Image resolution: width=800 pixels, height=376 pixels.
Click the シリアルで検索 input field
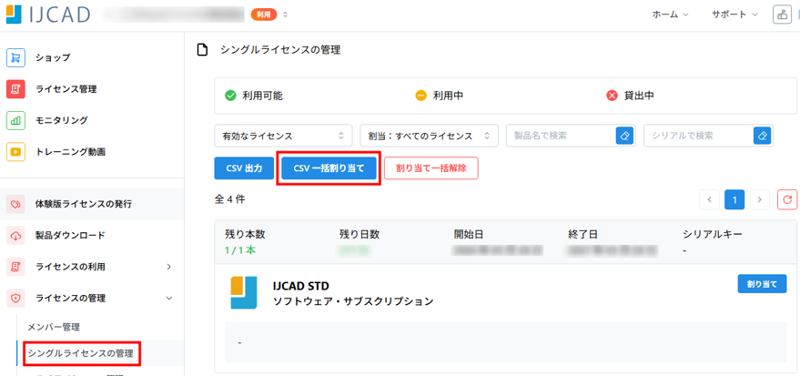(x=698, y=136)
